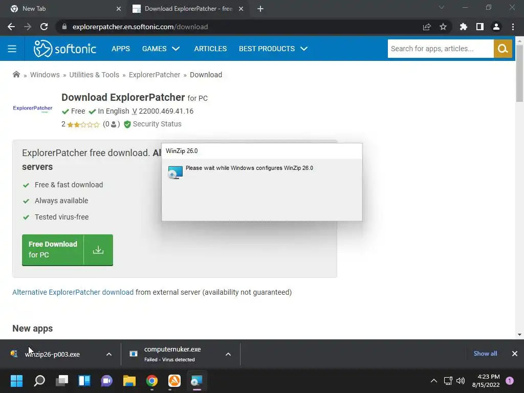Share this page icon in address bar
The image size is (524, 393).
(x=427, y=27)
